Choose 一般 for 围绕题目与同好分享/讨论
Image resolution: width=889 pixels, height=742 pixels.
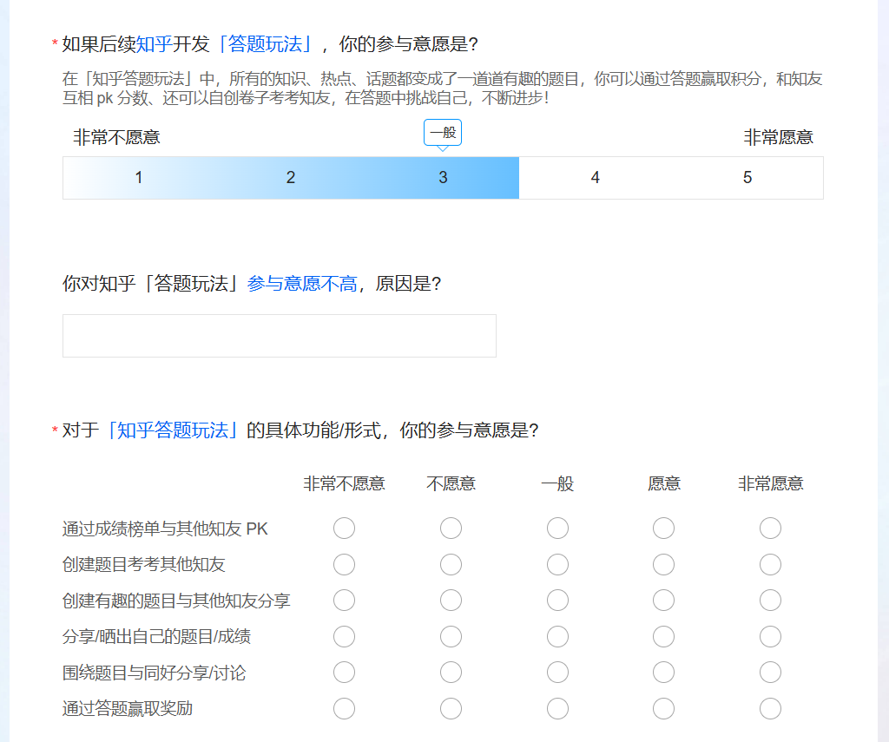click(558, 673)
